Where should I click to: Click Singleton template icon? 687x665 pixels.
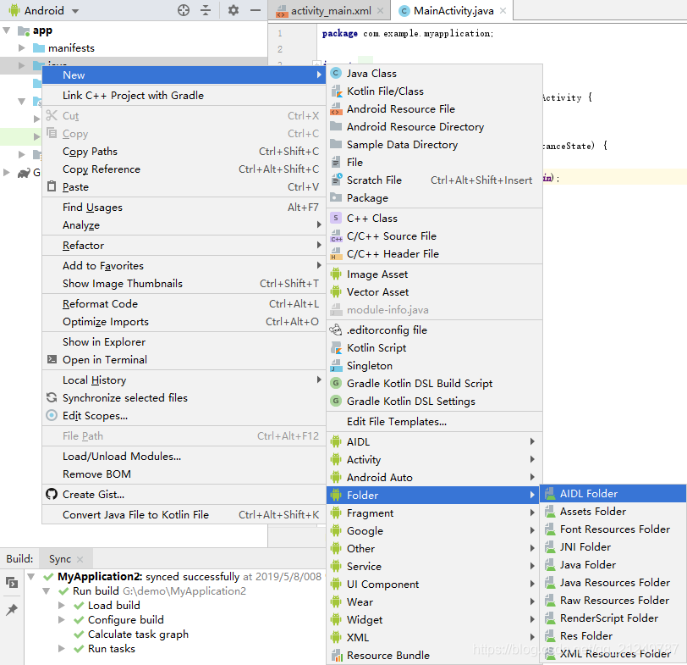tap(336, 365)
